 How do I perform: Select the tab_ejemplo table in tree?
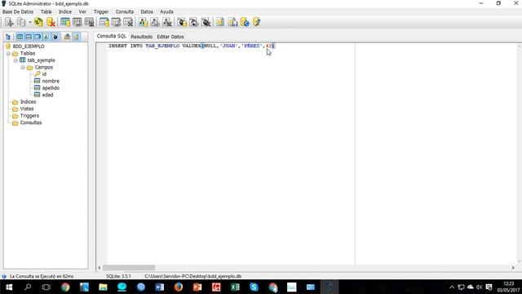[x=41, y=60]
